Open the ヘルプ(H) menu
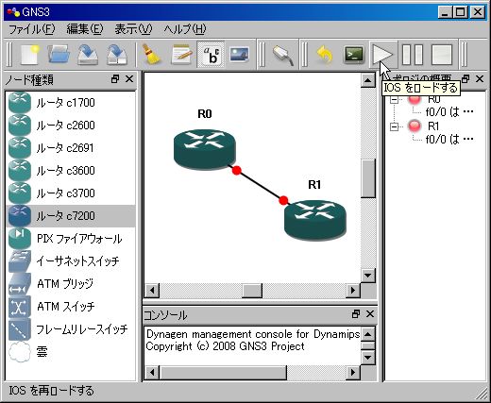The width and height of the screenshot is (491, 403). (185, 29)
